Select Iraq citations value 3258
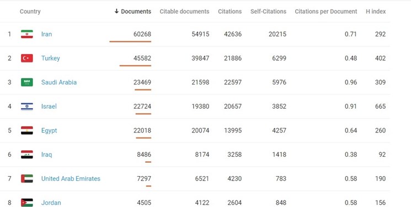The width and height of the screenshot is (411, 207). [x=234, y=155]
